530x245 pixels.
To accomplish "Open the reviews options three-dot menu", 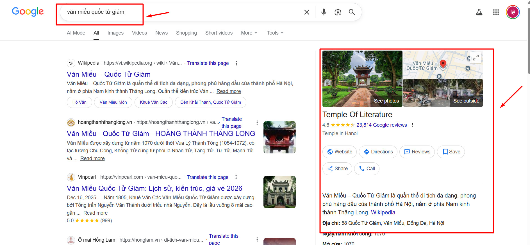I will [x=413, y=125].
